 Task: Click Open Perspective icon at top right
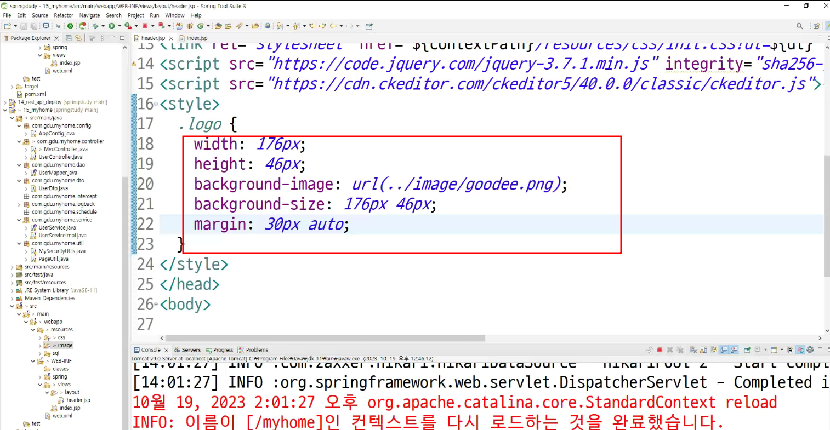coord(816,26)
